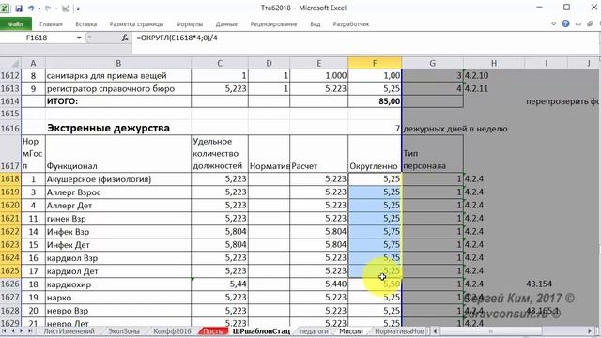Switch to red Посты sheet tab

pos(213,331)
